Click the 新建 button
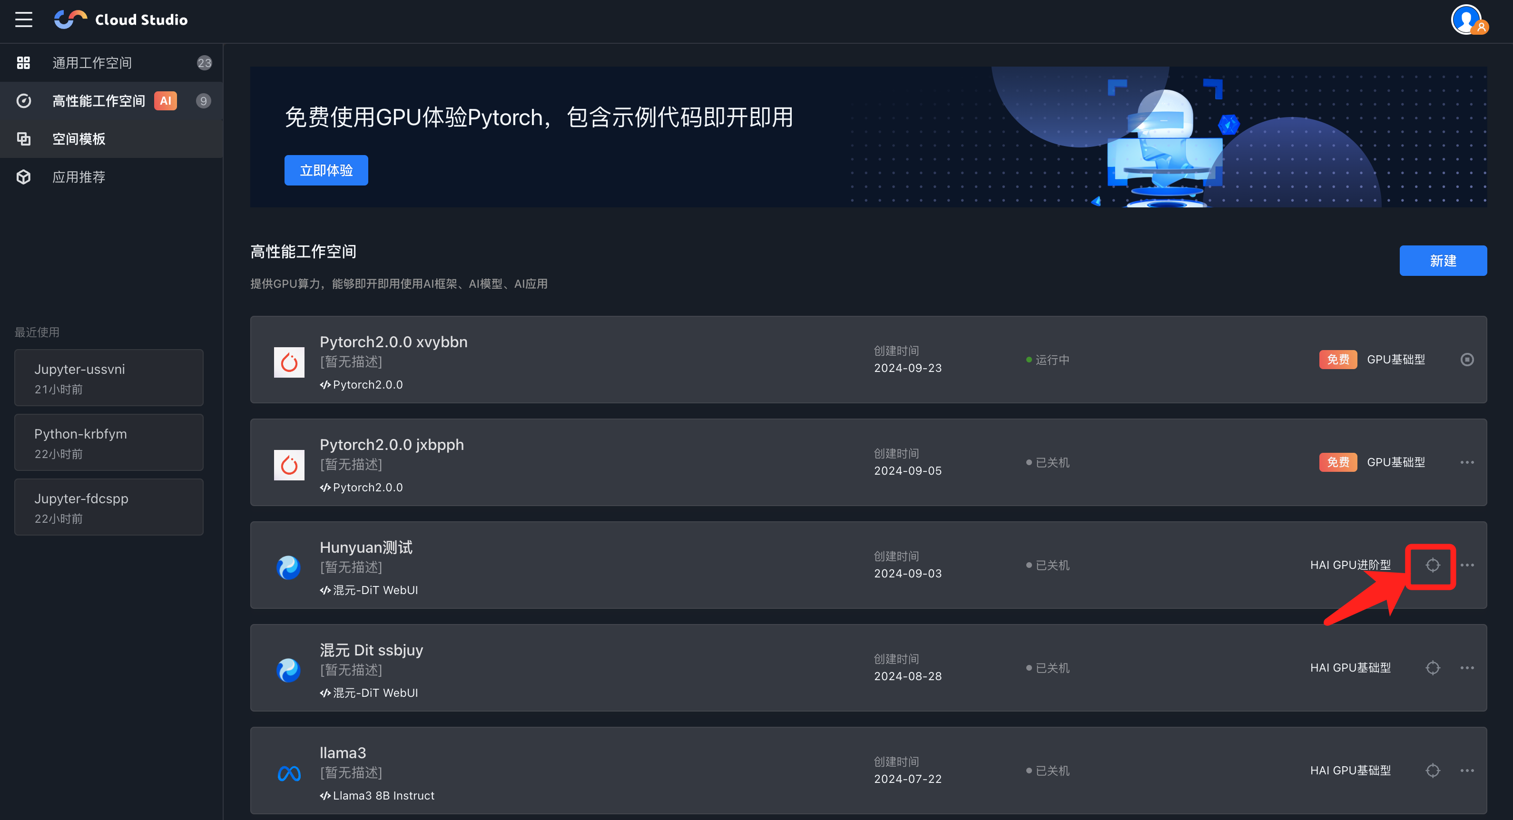 1443,261
